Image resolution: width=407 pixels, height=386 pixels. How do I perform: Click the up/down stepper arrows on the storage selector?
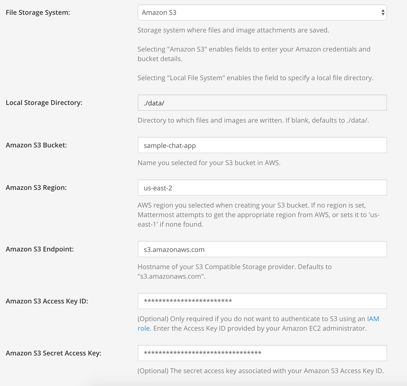tap(384, 12)
